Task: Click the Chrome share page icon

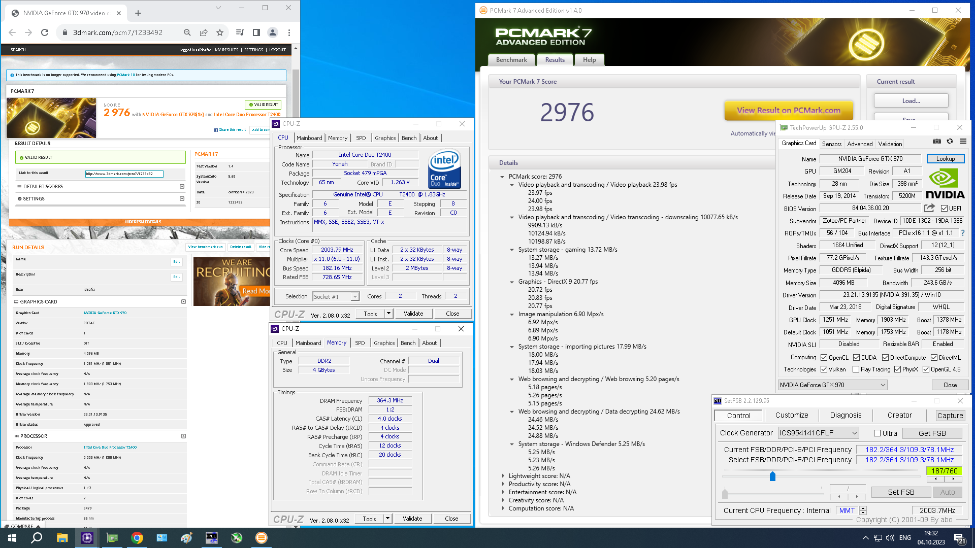Action: (x=204, y=32)
